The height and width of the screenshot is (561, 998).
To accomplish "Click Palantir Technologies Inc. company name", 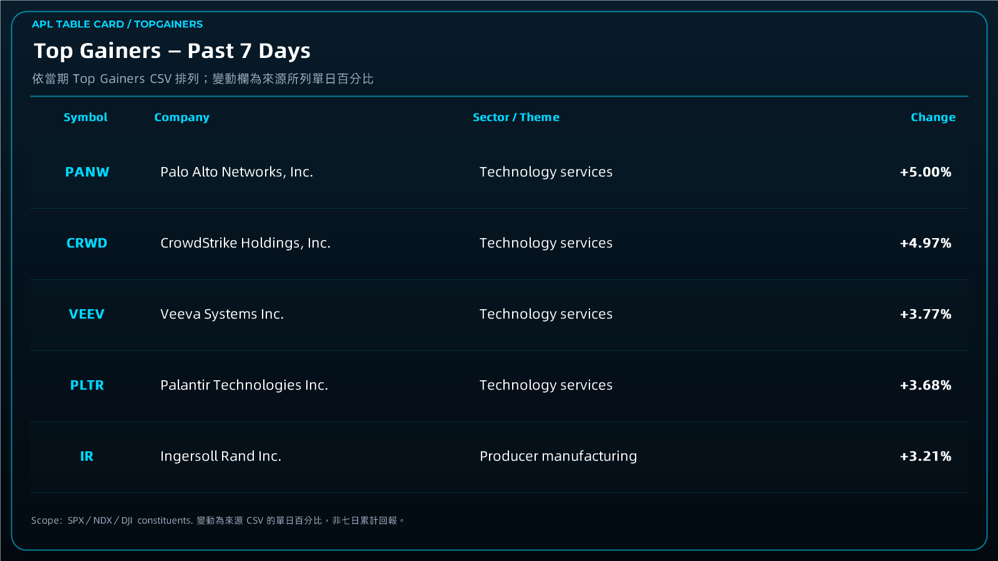I will coord(244,385).
